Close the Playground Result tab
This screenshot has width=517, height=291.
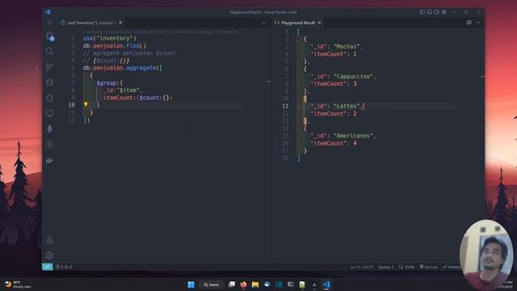[319, 23]
